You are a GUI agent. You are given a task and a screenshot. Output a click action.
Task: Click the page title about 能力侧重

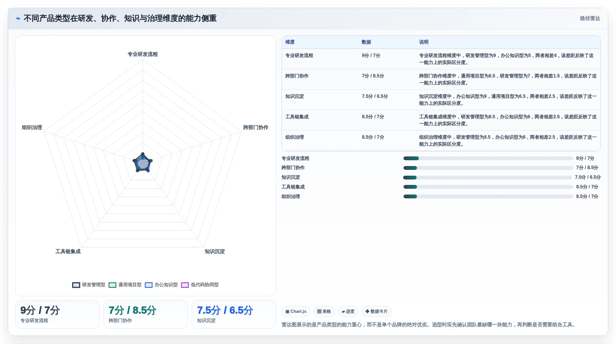(x=120, y=18)
